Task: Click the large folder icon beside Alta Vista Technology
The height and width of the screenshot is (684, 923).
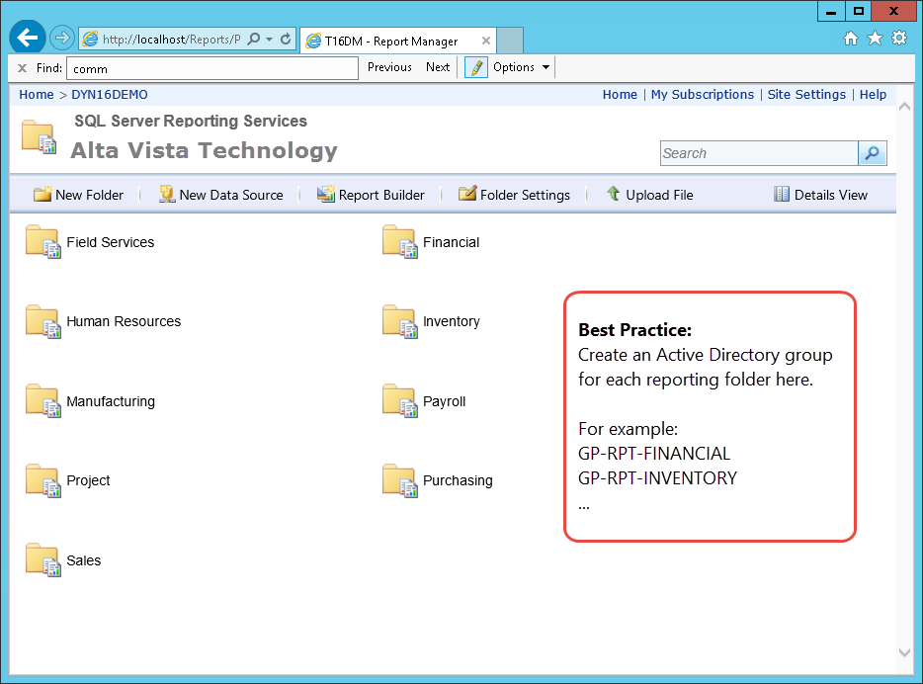Action: (39, 137)
